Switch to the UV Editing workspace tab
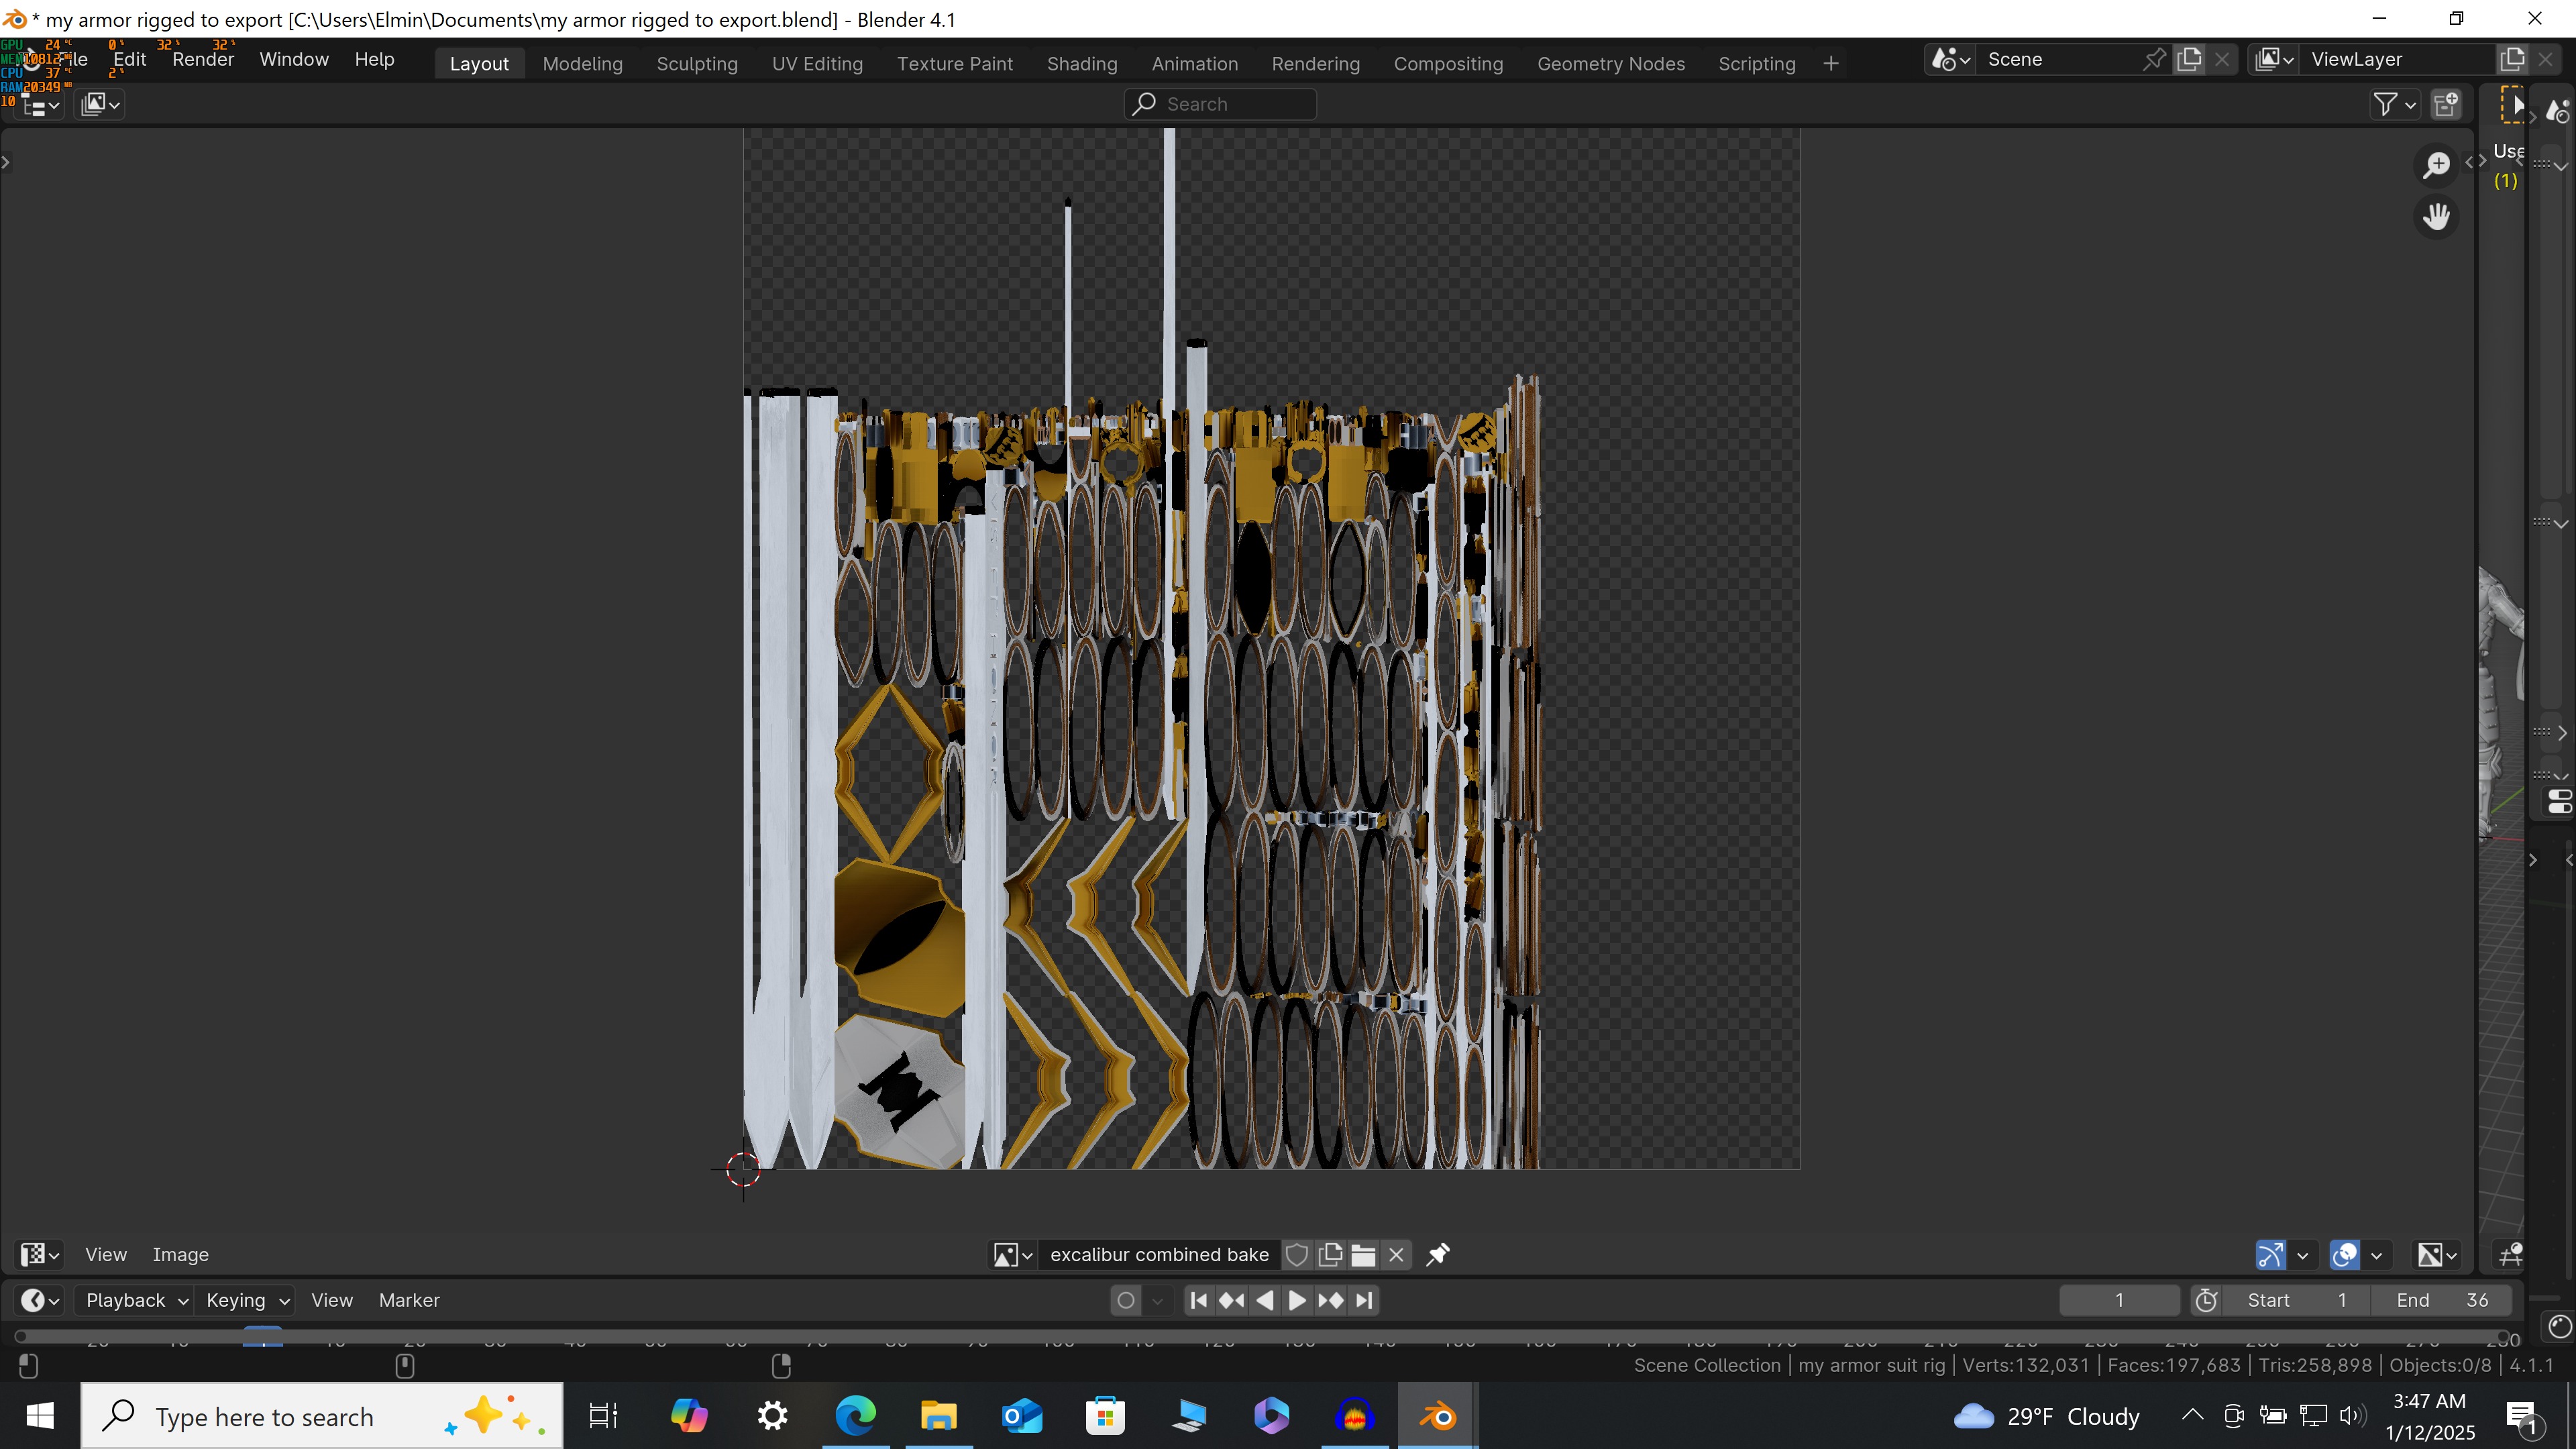Image resolution: width=2576 pixels, height=1449 pixels. [817, 63]
